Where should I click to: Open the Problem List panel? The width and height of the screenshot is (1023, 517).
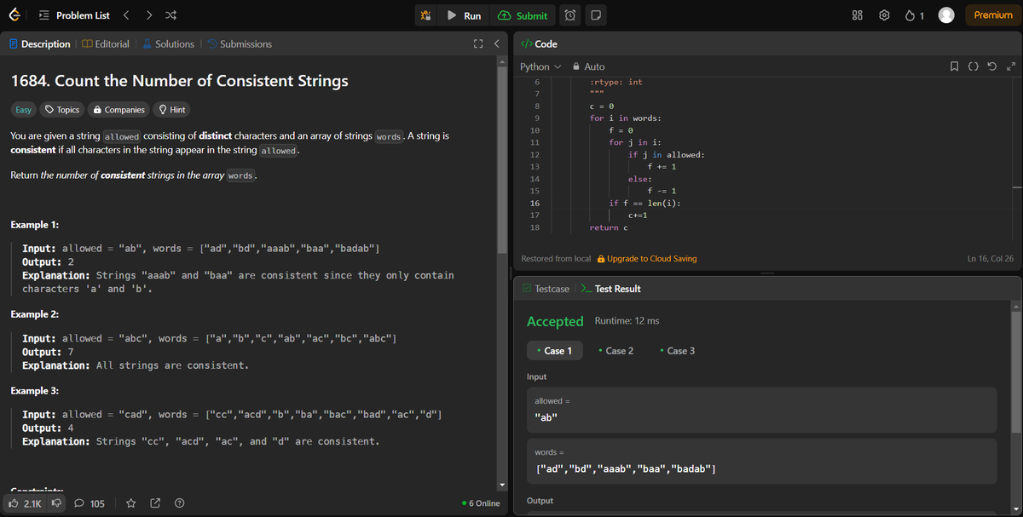(x=75, y=15)
